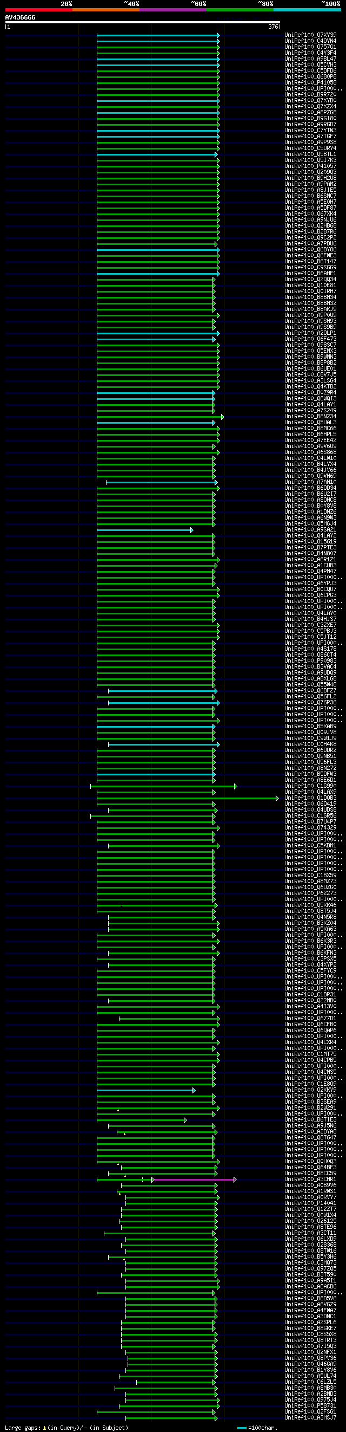Click the long green Q1DQB3 alignment bar
346x1432 pixels.
point(188,798)
